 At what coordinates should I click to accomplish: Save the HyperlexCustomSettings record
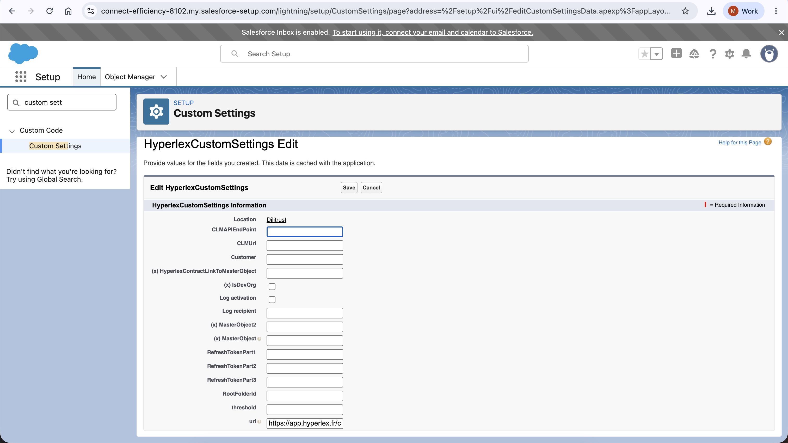pyautogui.click(x=349, y=188)
